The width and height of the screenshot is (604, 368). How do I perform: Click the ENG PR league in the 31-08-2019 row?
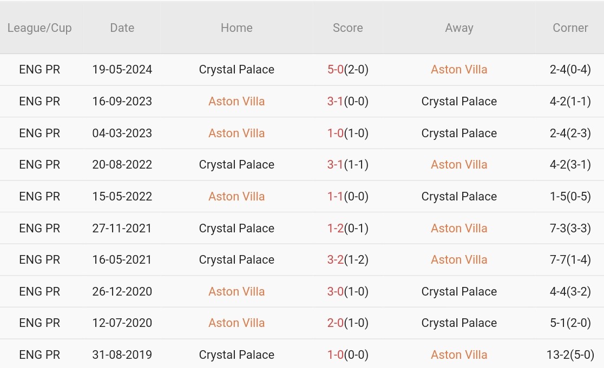(x=40, y=355)
